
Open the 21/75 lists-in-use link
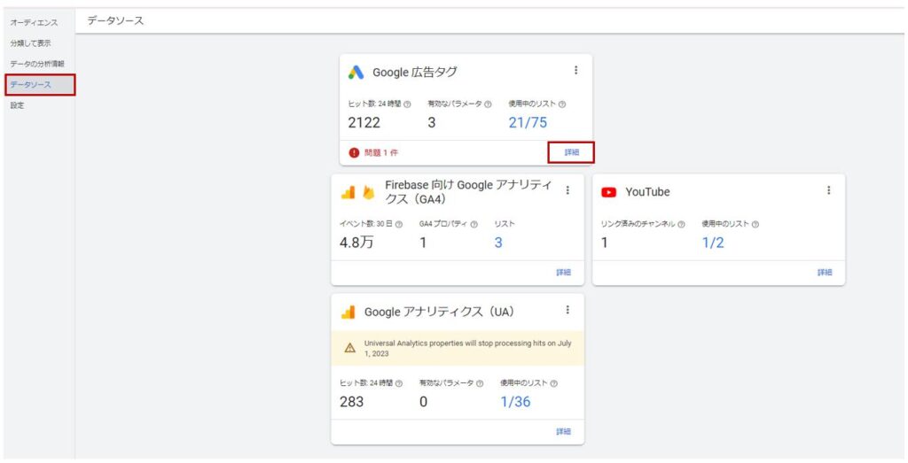[x=528, y=123]
